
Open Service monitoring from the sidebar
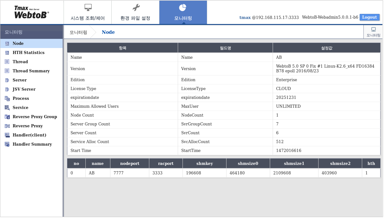20,107
